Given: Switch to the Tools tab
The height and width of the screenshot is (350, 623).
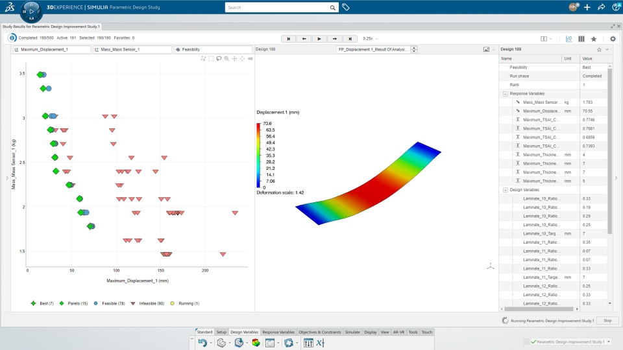Looking at the screenshot, I should pyautogui.click(x=413, y=332).
